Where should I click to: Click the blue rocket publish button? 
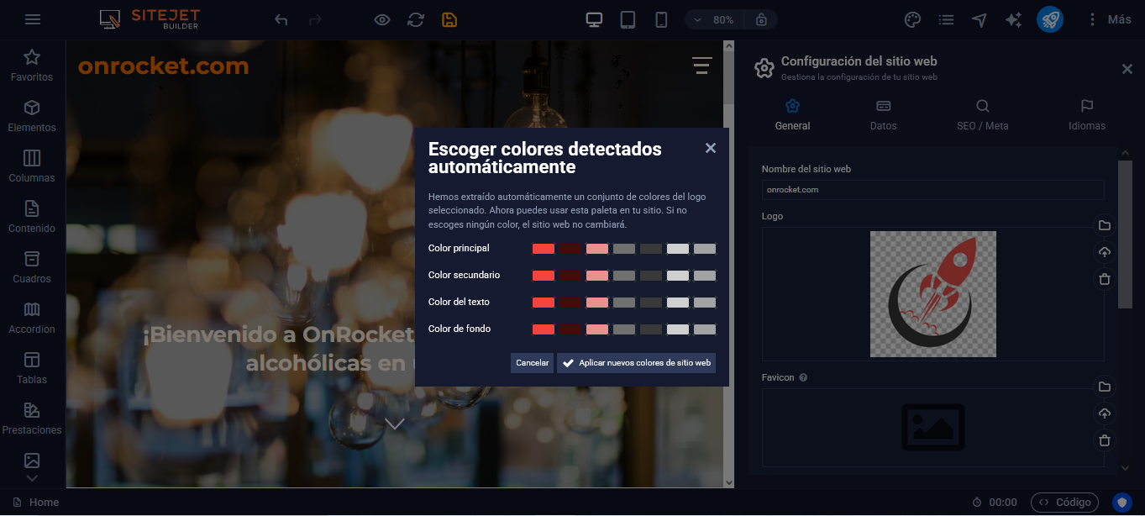point(1050,19)
